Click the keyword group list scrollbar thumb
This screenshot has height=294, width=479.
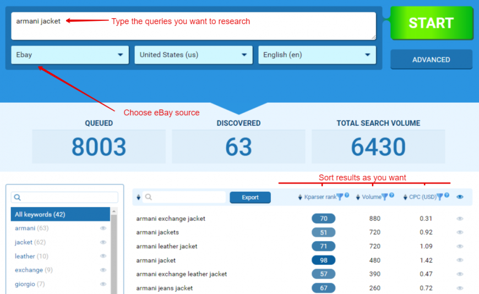click(x=114, y=254)
